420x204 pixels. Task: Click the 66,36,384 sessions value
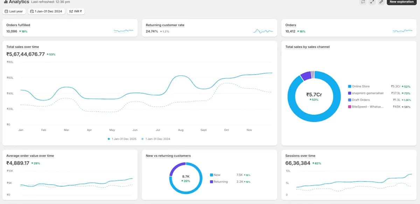(298, 163)
